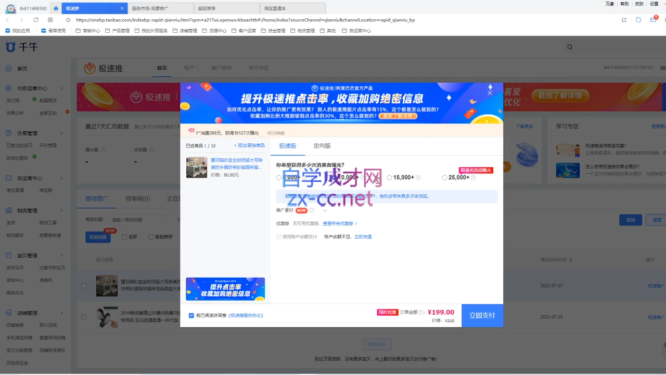The image size is (666, 375).
Task: Click the 自运营中心 sidebar icon
Action: (x=9, y=178)
